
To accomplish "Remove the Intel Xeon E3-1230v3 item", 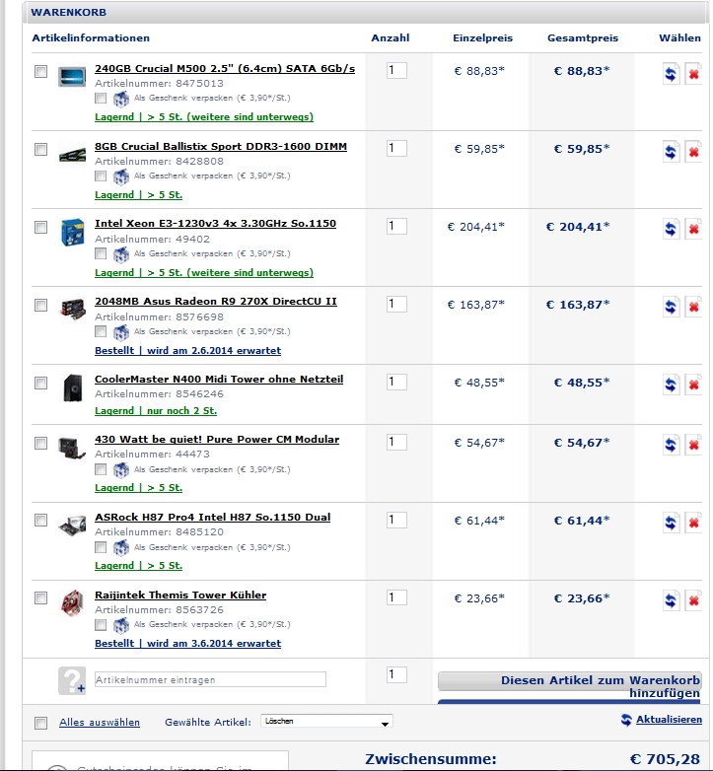I will (x=693, y=229).
